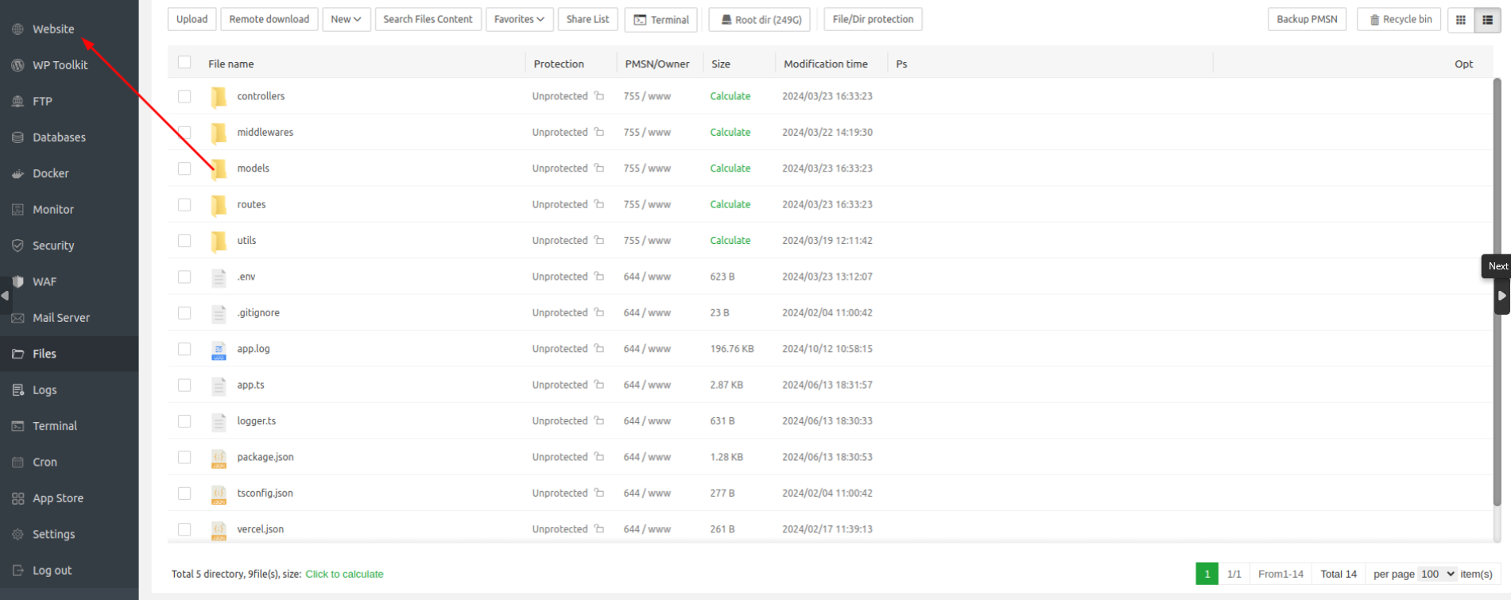
Task: Open the Docker sidebar icon
Action: [x=17, y=174]
